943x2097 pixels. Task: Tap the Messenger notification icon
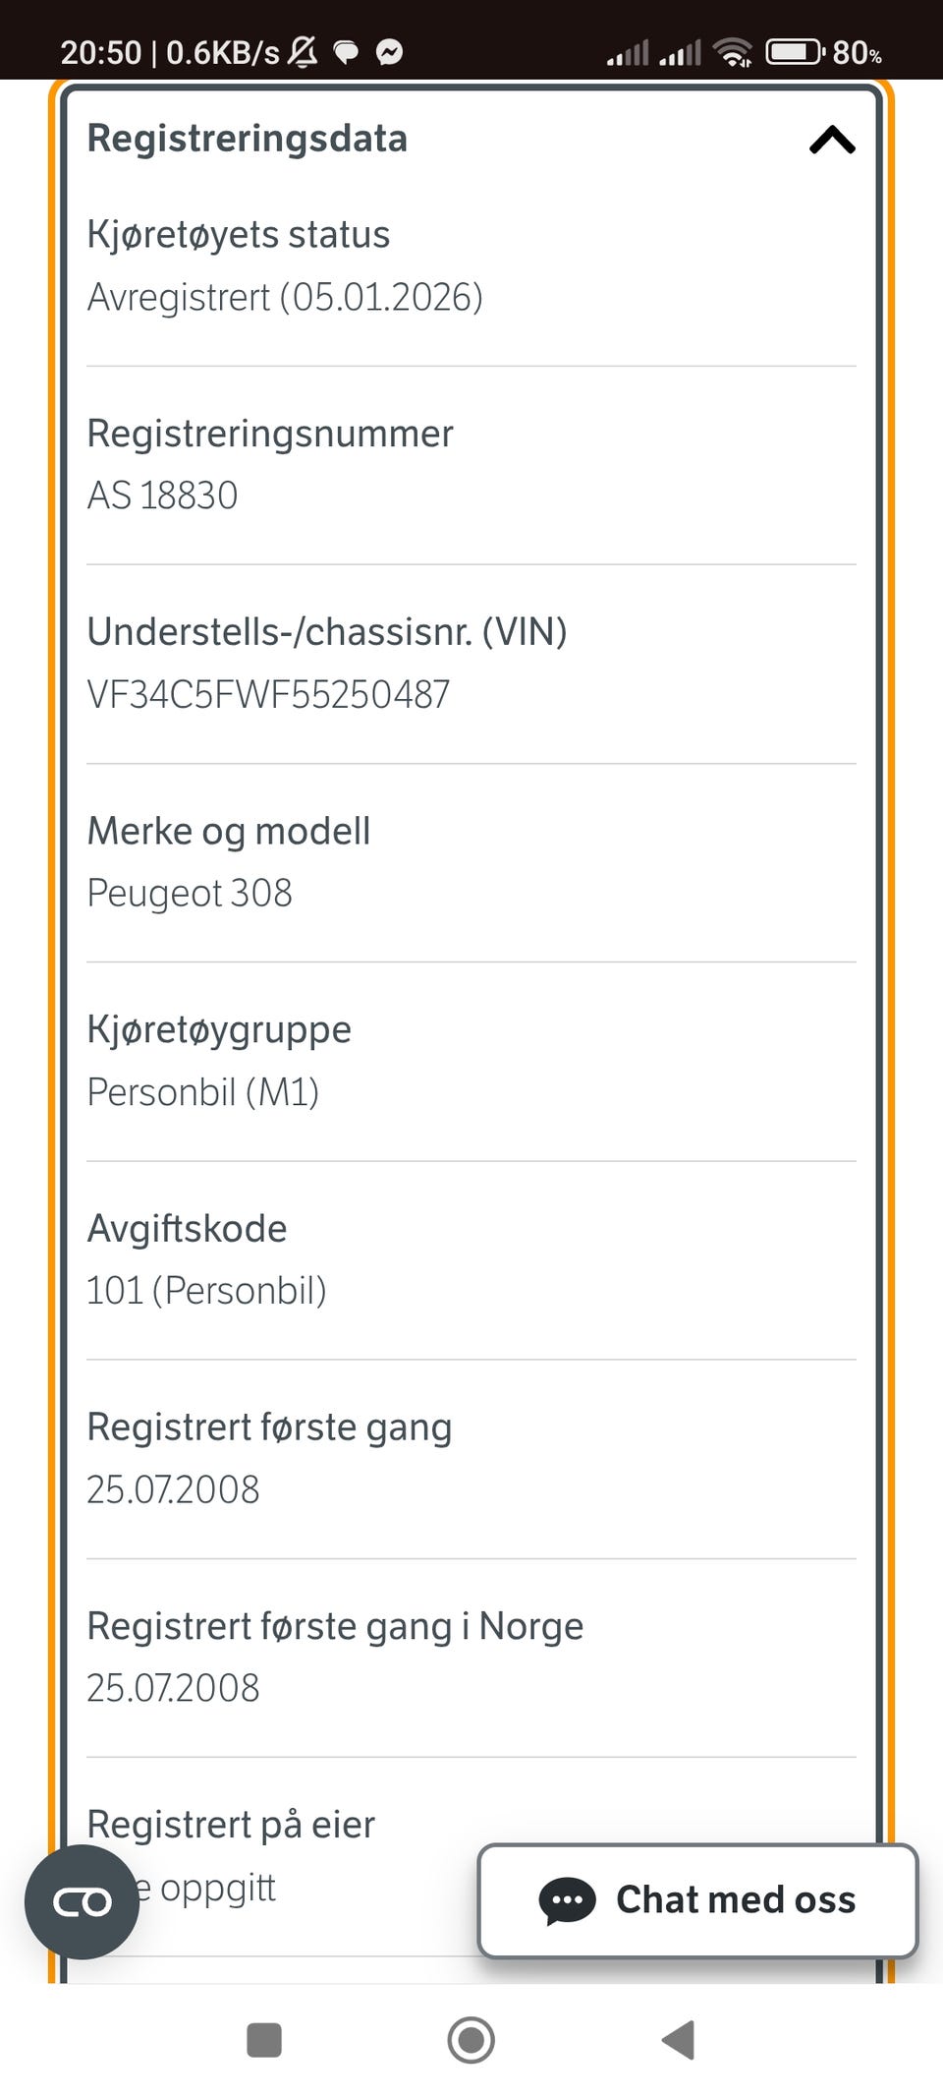tap(390, 52)
